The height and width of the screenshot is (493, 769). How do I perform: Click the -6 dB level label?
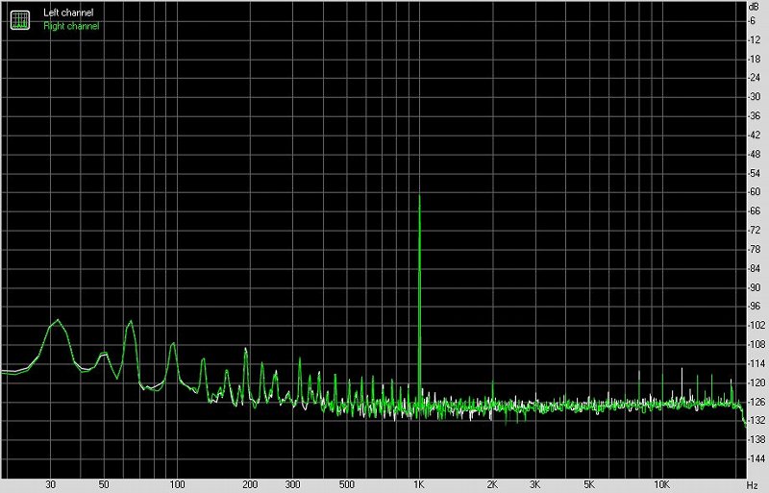click(754, 20)
